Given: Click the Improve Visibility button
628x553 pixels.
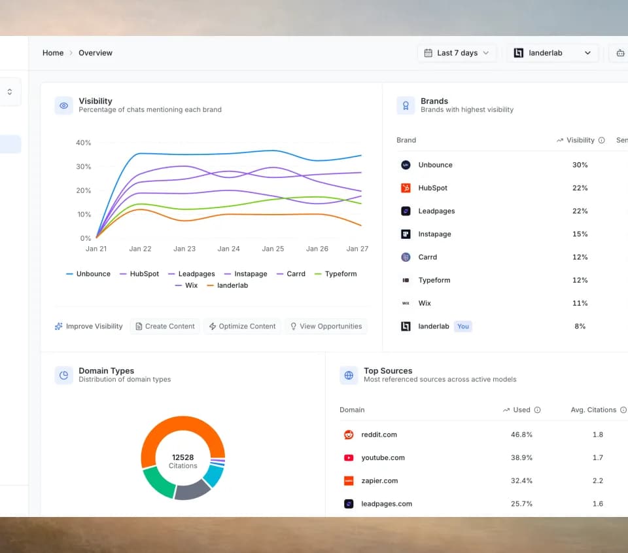Looking at the screenshot, I should pyautogui.click(x=89, y=326).
